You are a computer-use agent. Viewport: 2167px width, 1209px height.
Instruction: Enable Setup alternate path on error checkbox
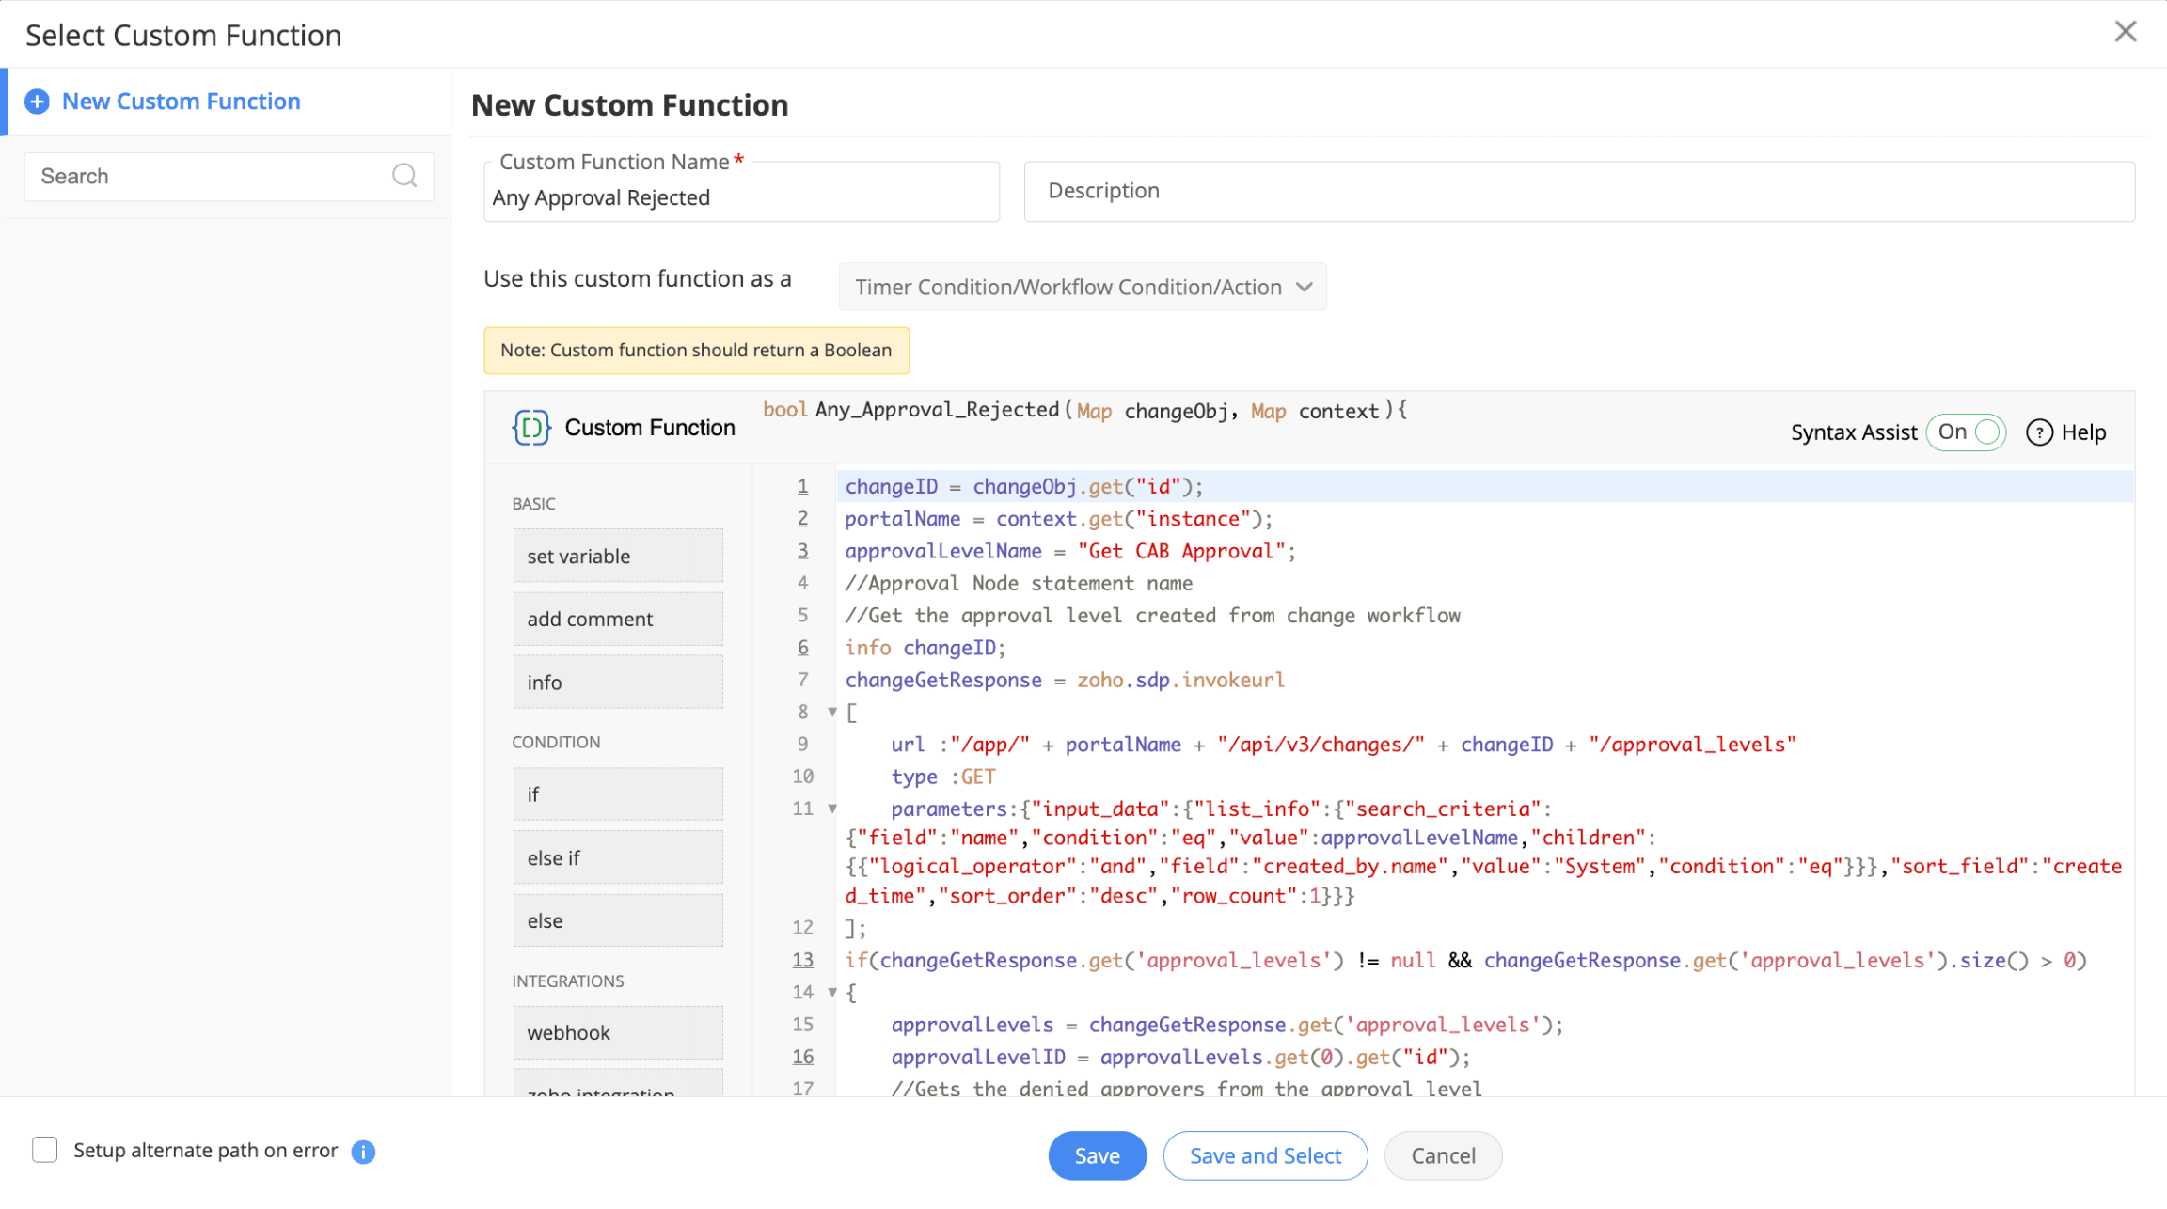pyautogui.click(x=44, y=1150)
